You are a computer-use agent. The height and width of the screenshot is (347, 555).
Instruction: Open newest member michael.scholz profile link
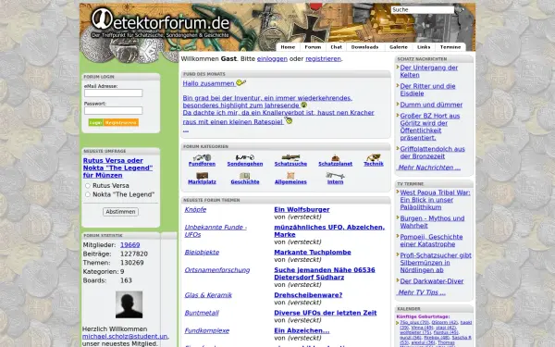point(125,337)
